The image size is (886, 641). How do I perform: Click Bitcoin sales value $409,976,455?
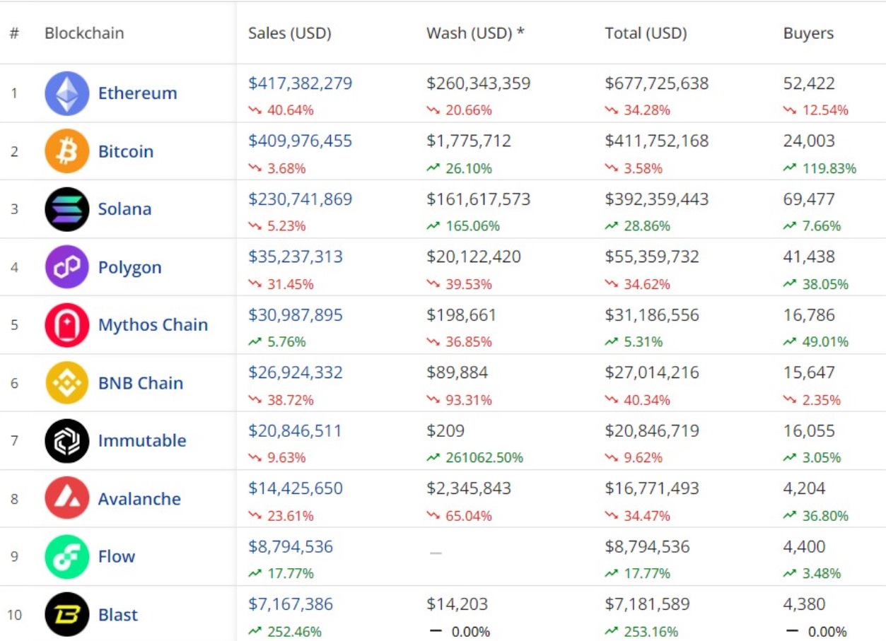point(301,141)
